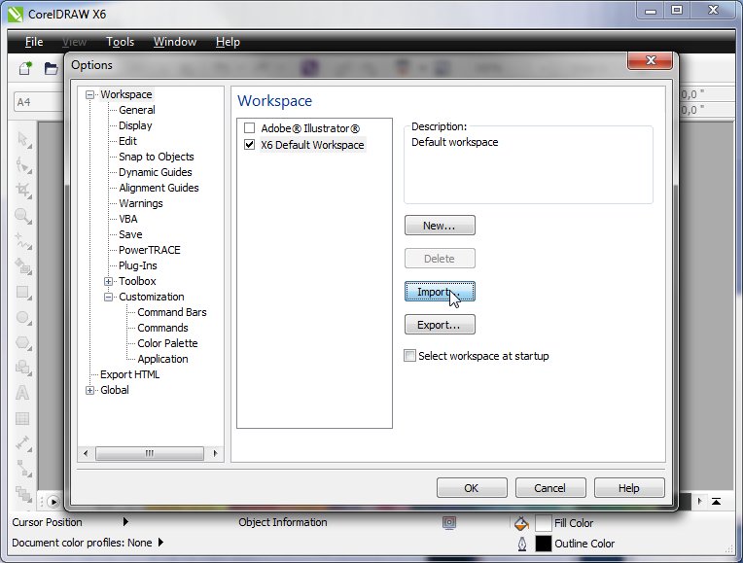This screenshot has height=563, width=743.
Task: Select the Zoom tool in the toolbox
Action: click(22, 216)
